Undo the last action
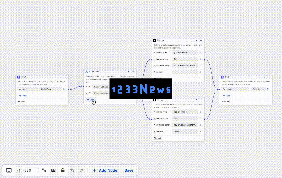This screenshot has width=282, height=178. click(x=72, y=170)
